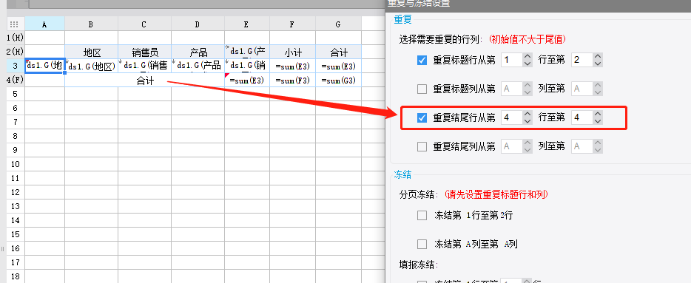Increase the 重复标题行 start row spinner
Viewport: 691px width, 283px height.
pyautogui.click(x=528, y=56)
